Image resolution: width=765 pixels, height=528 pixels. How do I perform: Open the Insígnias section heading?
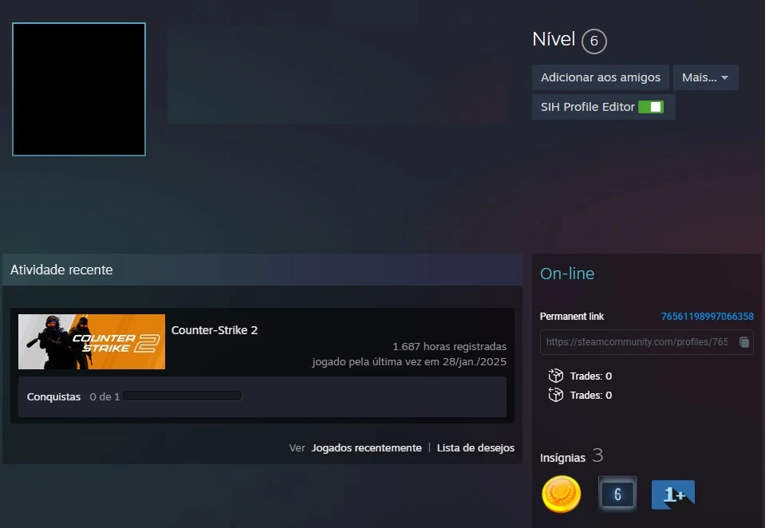tap(562, 457)
